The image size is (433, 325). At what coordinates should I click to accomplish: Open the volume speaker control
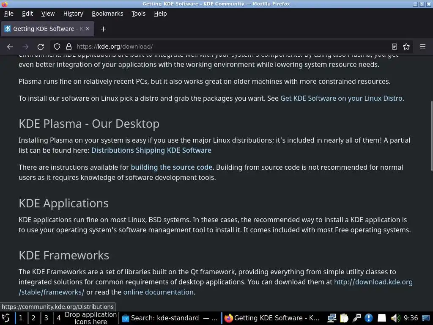395,318
